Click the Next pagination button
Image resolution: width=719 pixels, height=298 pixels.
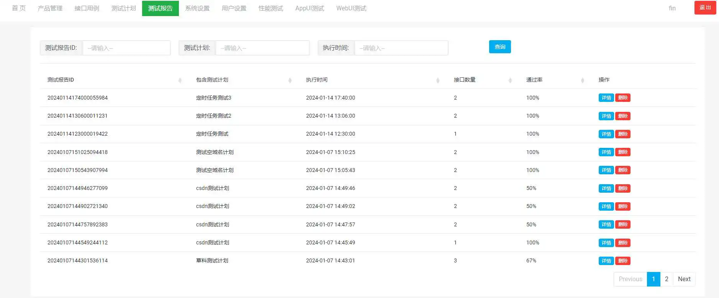(684, 279)
